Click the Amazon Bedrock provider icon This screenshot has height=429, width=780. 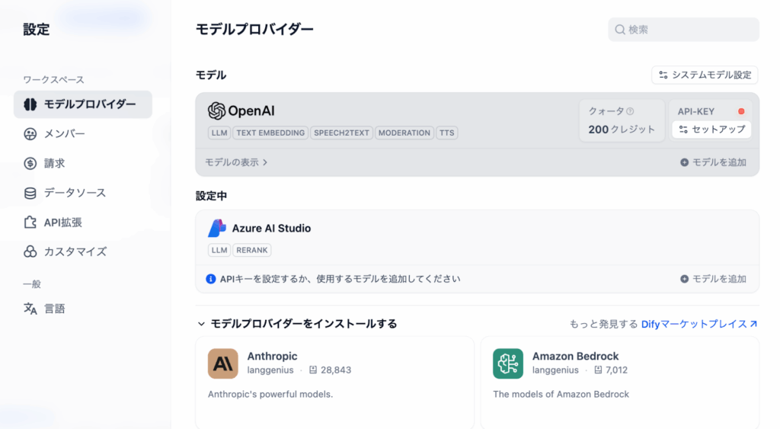(507, 363)
